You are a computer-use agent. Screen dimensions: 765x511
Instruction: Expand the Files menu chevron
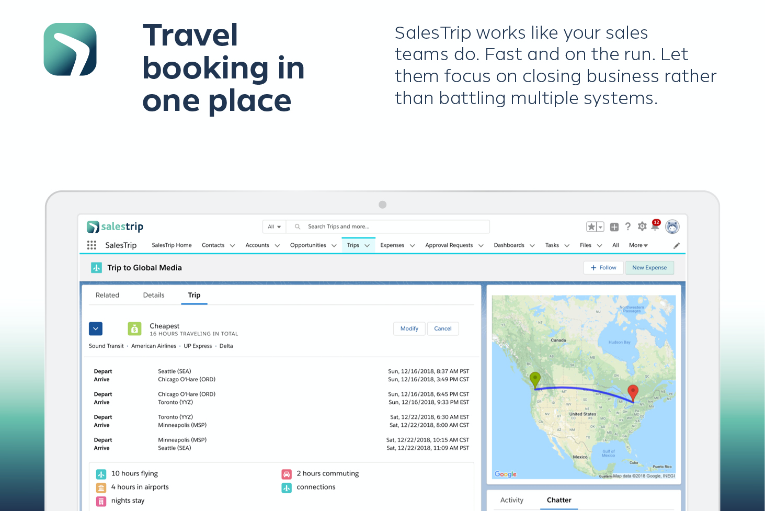pos(600,245)
